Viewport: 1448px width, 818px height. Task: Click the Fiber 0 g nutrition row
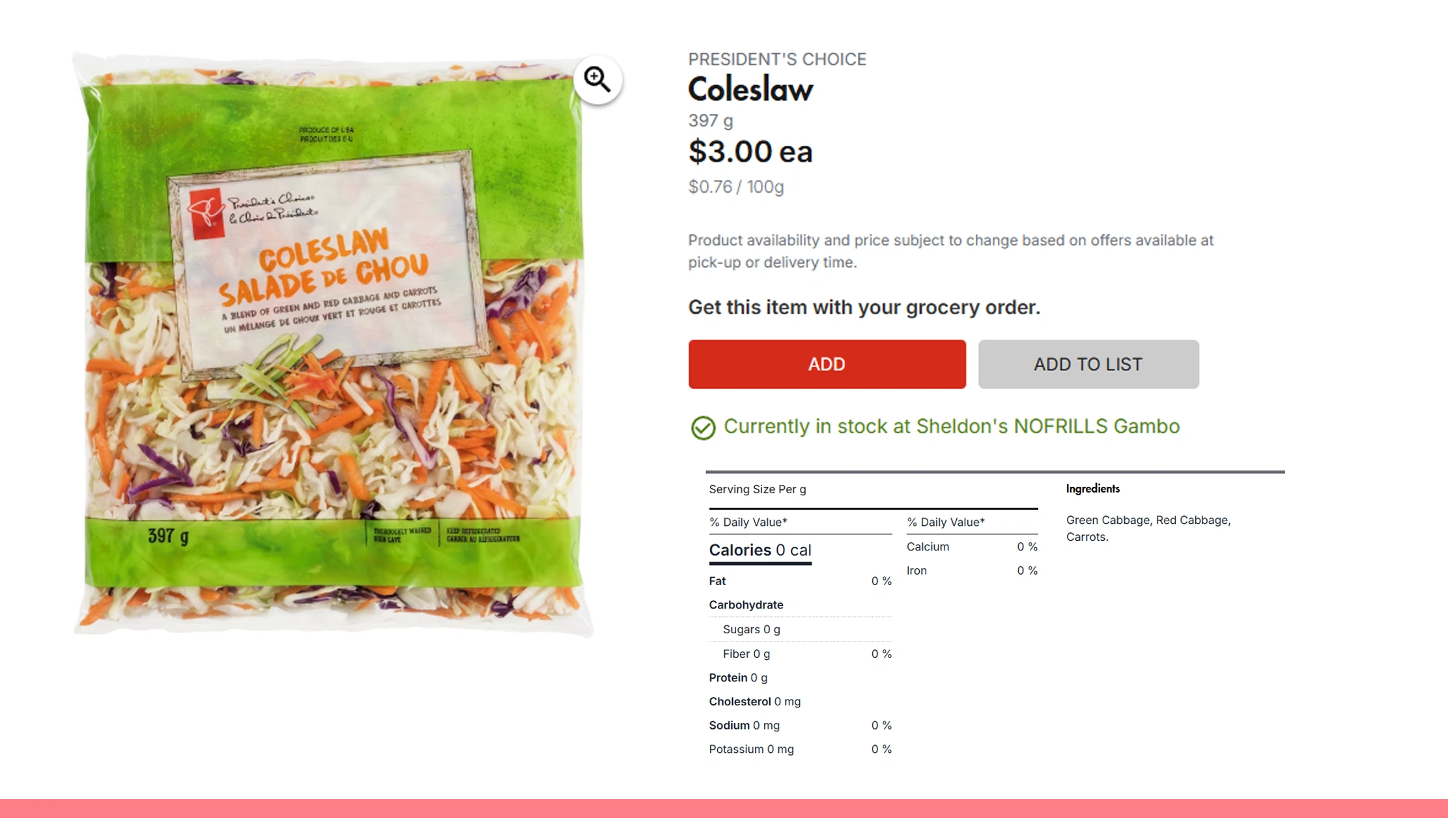click(746, 654)
